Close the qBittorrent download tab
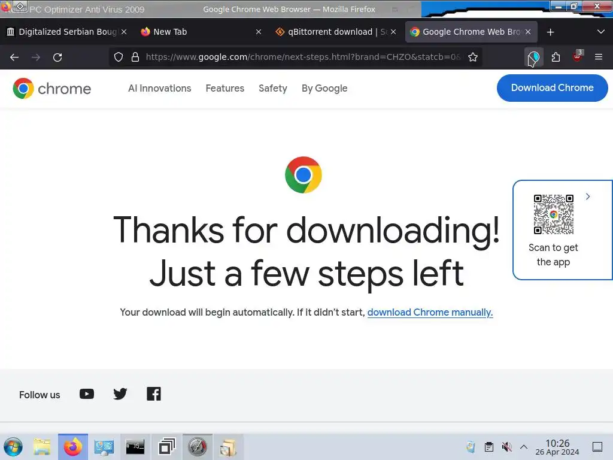Screen dimensions: 613x460 [x=393, y=32]
